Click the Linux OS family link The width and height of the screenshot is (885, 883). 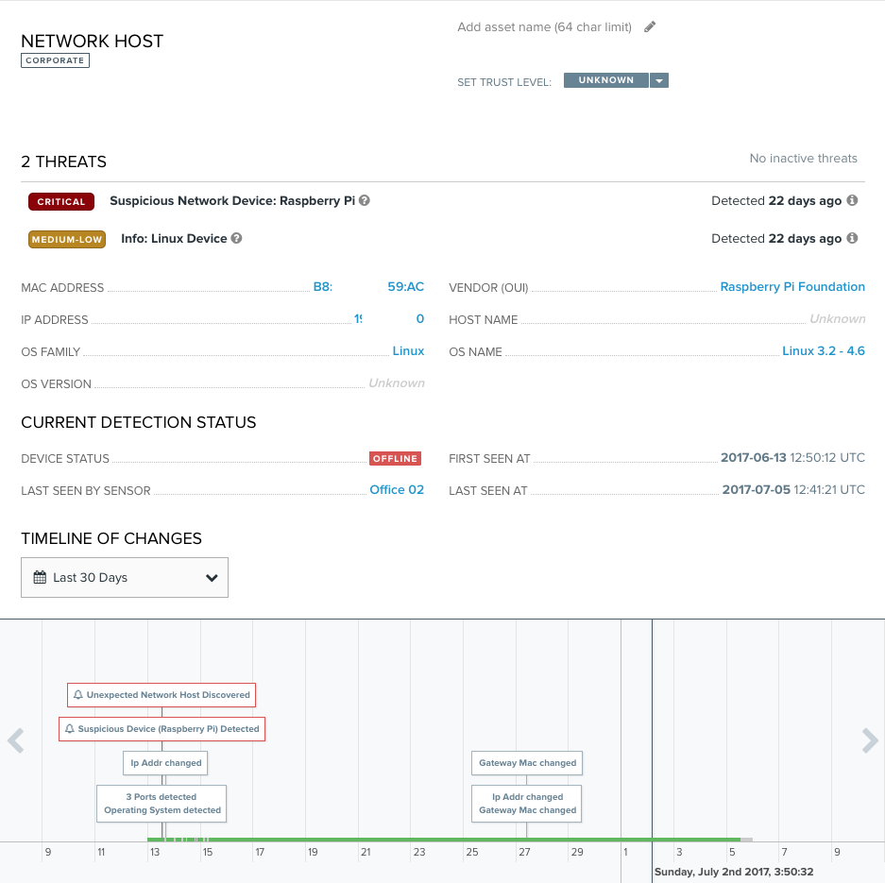pos(408,351)
